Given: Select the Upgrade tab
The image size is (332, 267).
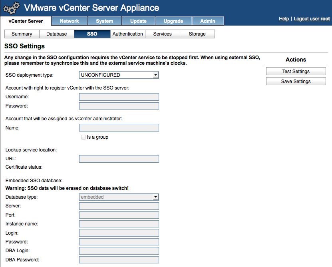Looking at the screenshot, I should (173, 21).
